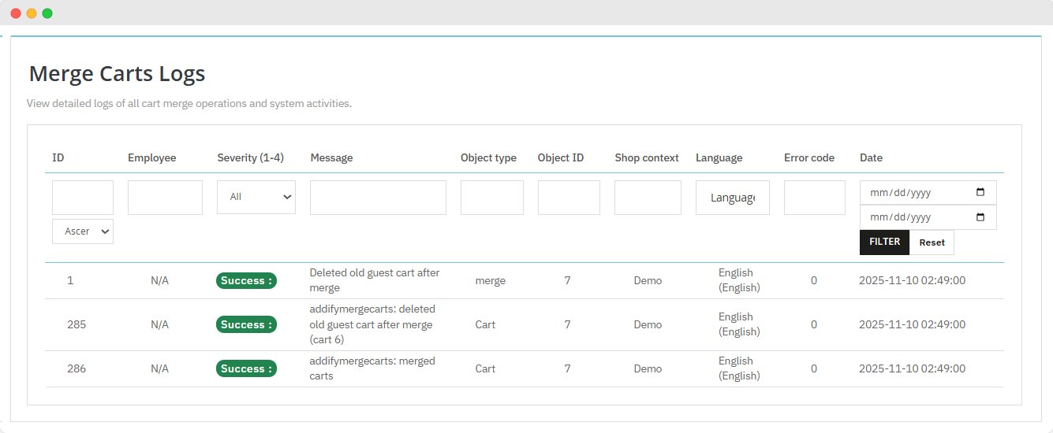Click calendar icon in first date field
The image size is (1053, 433).
click(980, 193)
